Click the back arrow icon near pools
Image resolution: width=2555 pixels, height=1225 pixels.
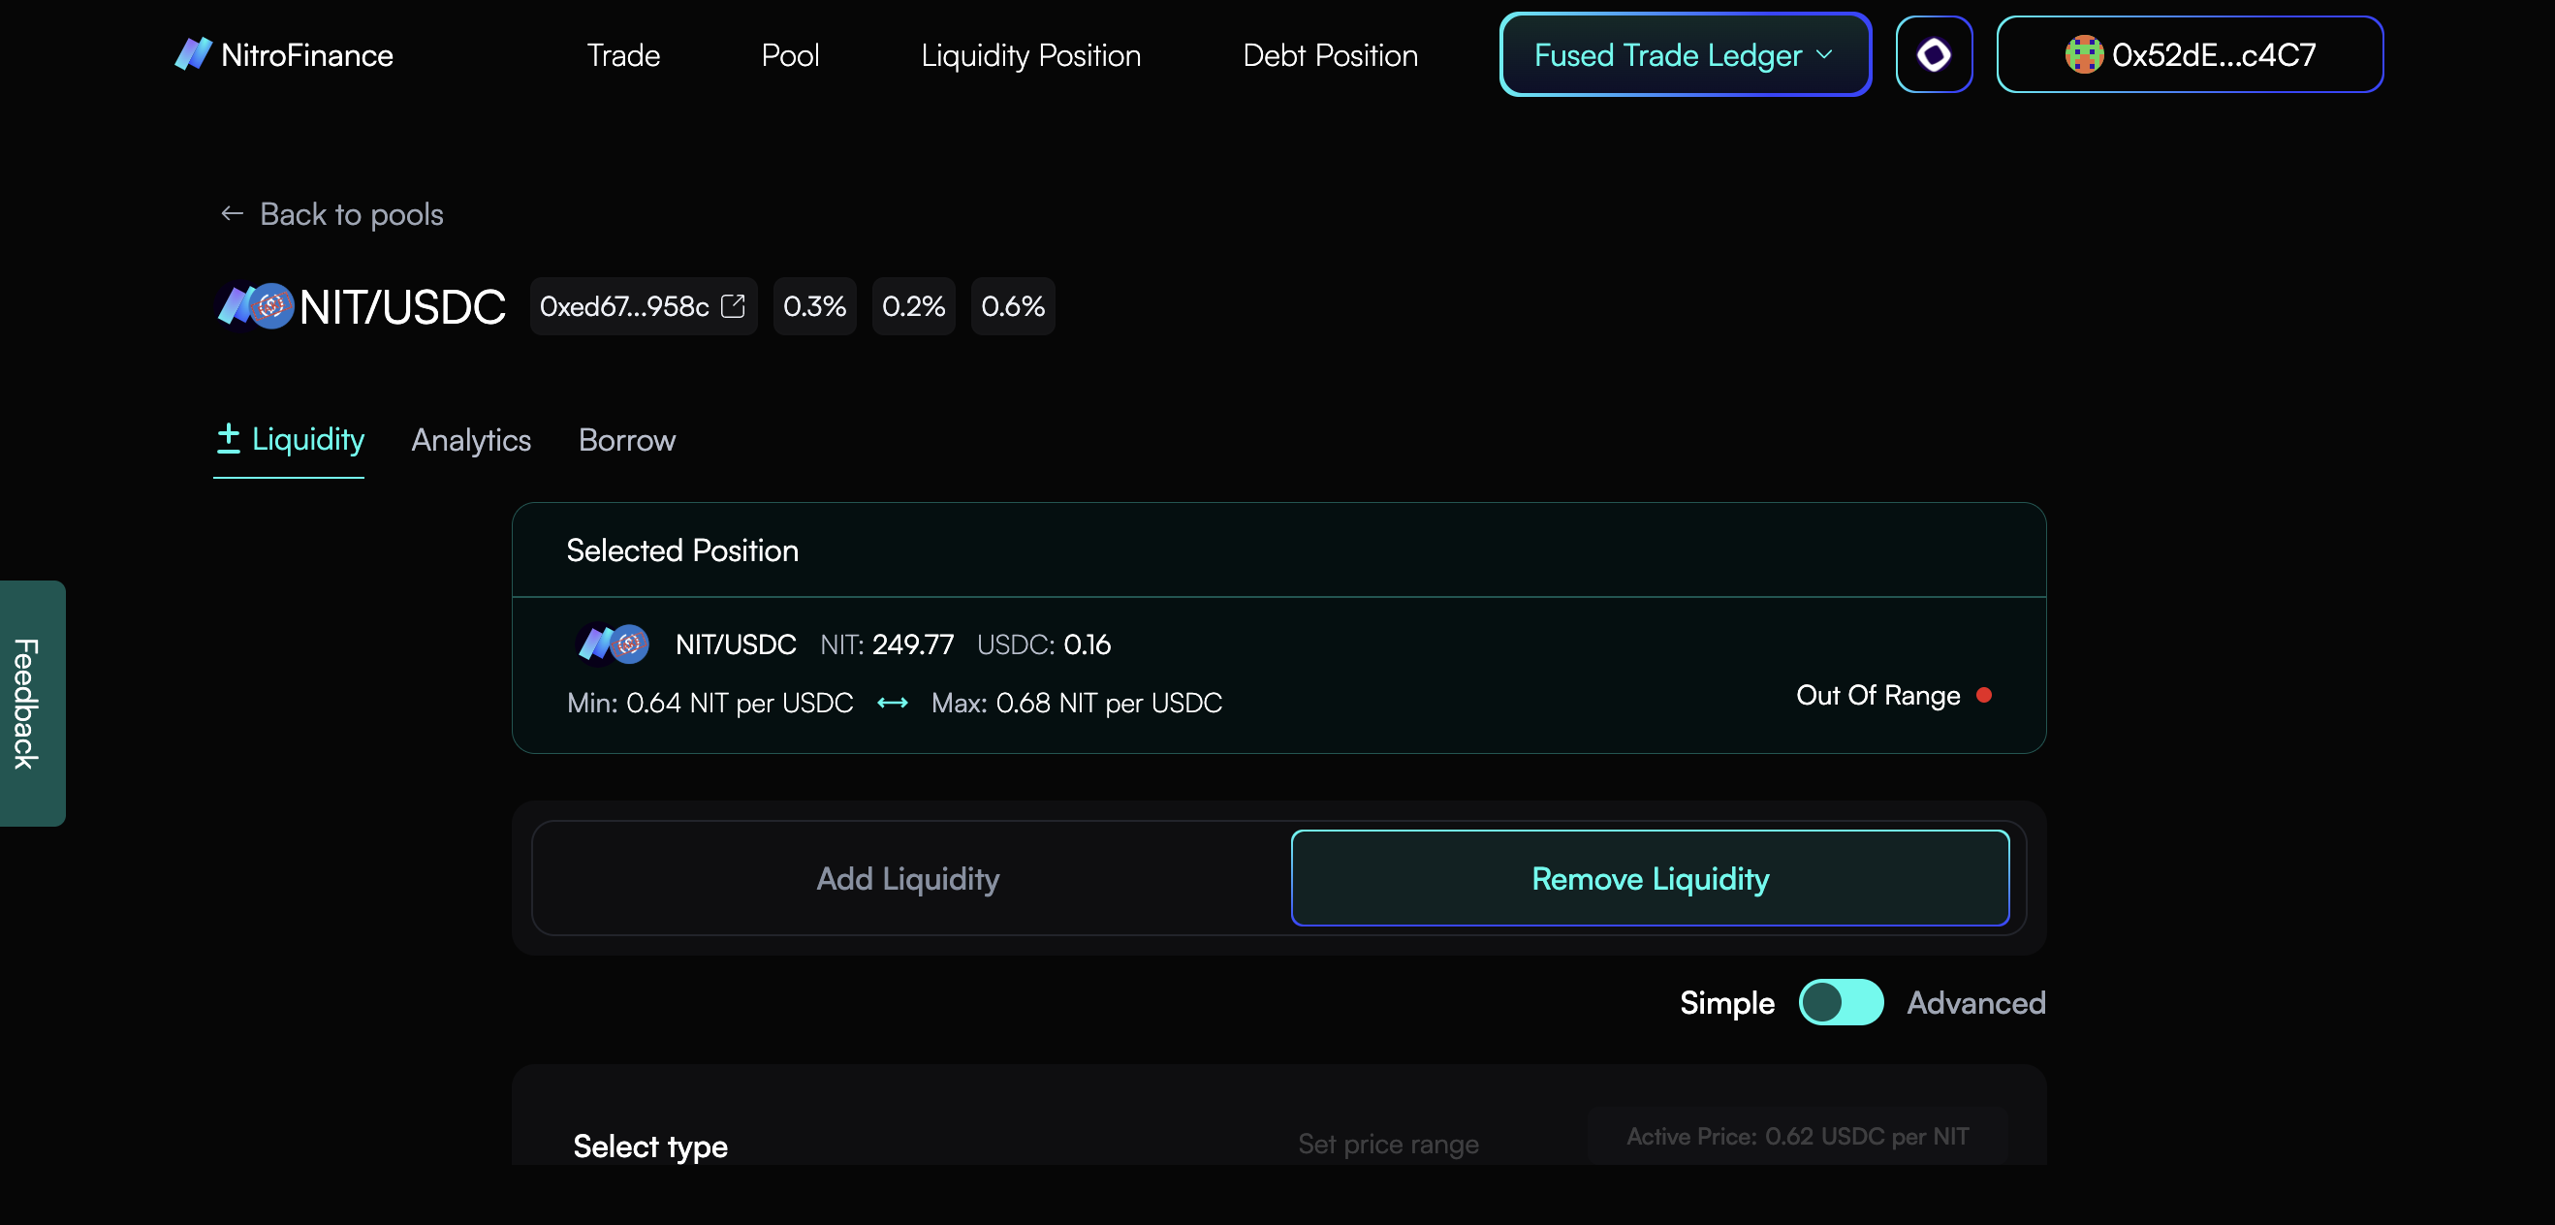231,214
